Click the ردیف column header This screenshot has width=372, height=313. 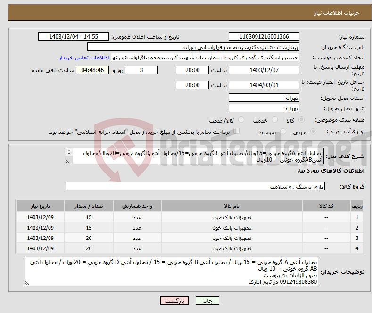[357, 206]
